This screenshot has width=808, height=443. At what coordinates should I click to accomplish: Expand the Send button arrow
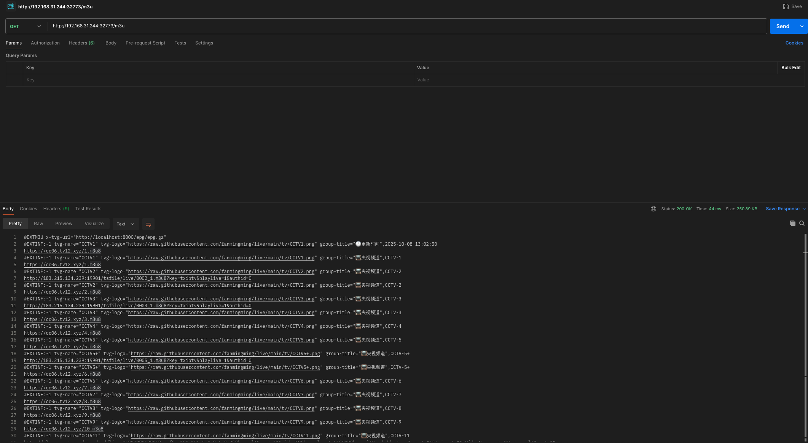[802, 26]
